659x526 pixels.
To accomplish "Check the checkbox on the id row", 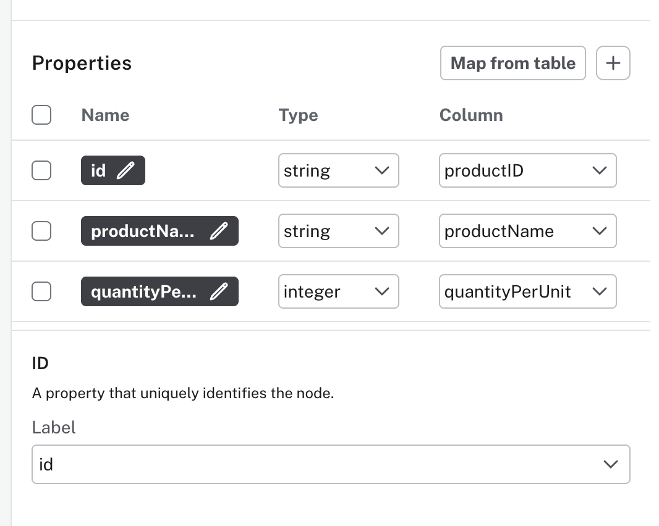I will (x=41, y=170).
